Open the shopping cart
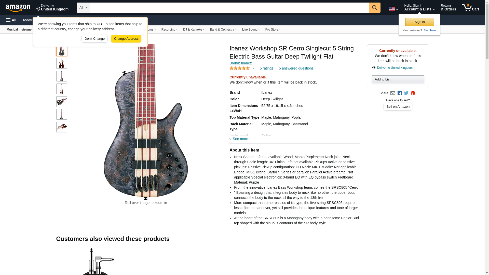Image resolution: width=489 pixels, height=275 pixels. click(470, 8)
